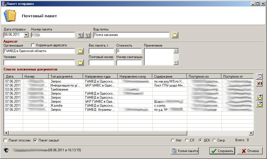This screenshot has height=159, width=267.
Task: Click the "N" package number generate icon
Action: 81,35
